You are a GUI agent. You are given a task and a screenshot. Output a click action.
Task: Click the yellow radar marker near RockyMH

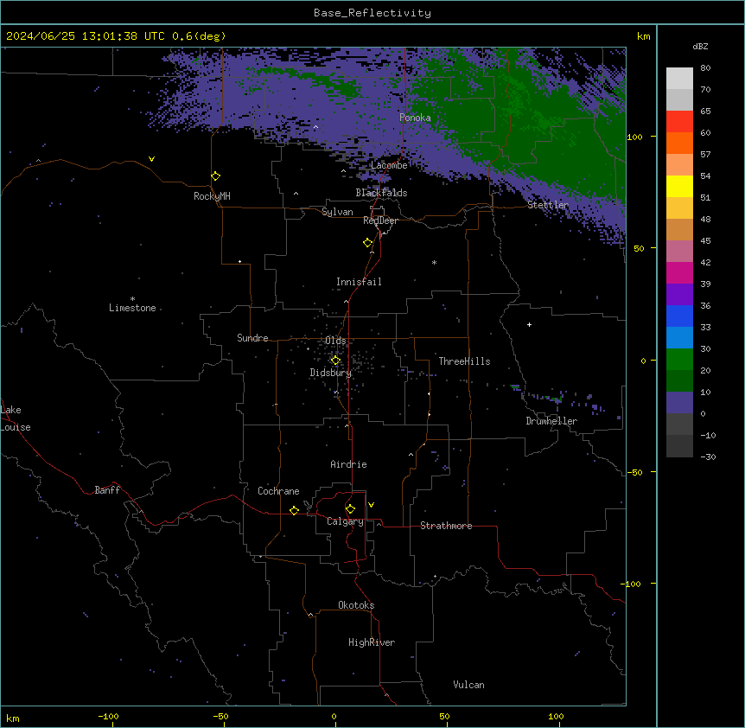tap(216, 176)
